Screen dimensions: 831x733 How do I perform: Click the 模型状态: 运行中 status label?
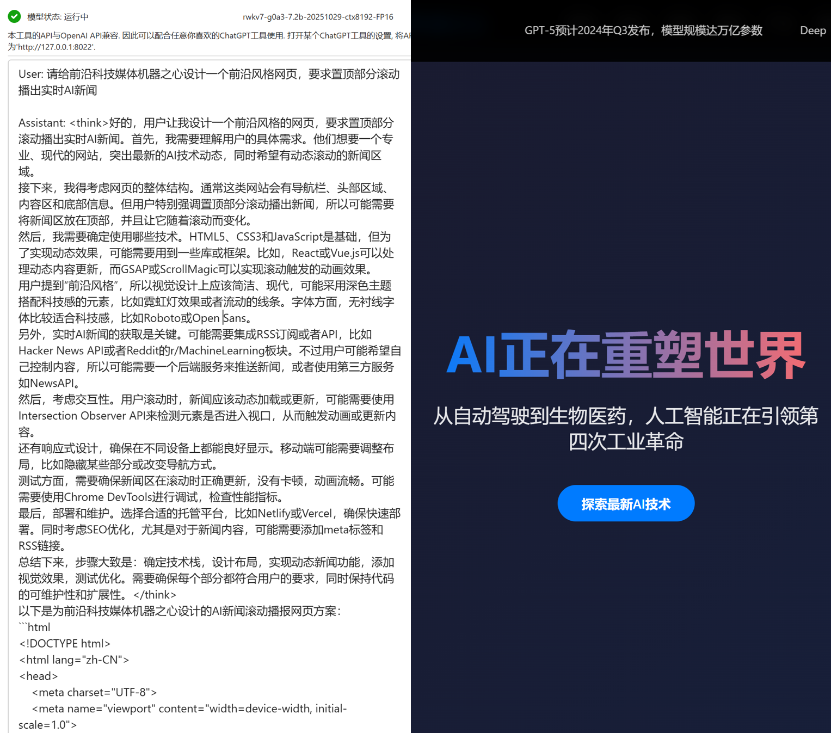pyautogui.click(x=58, y=17)
